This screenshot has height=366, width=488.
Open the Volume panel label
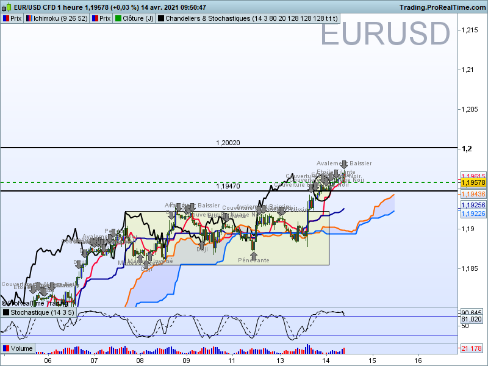pos(21,348)
